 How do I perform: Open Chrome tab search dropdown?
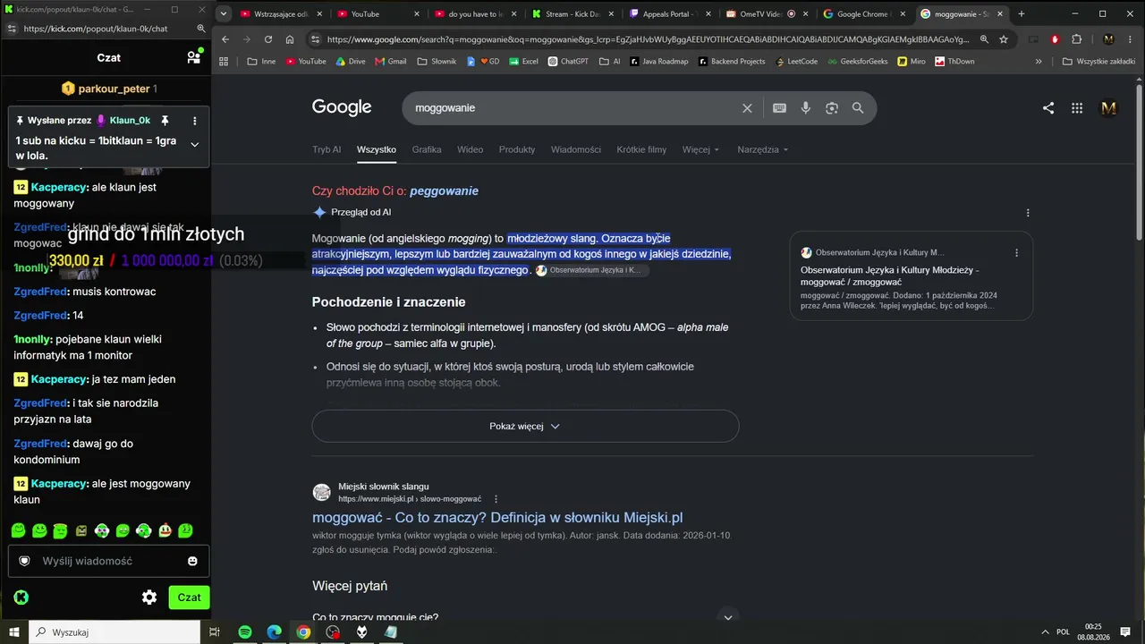click(224, 13)
